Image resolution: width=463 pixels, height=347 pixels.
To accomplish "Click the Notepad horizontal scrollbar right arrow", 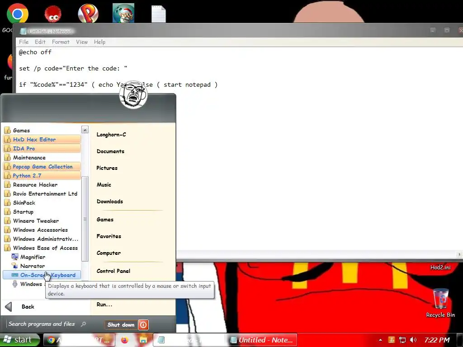I will pyautogui.click(x=459, y=254).
